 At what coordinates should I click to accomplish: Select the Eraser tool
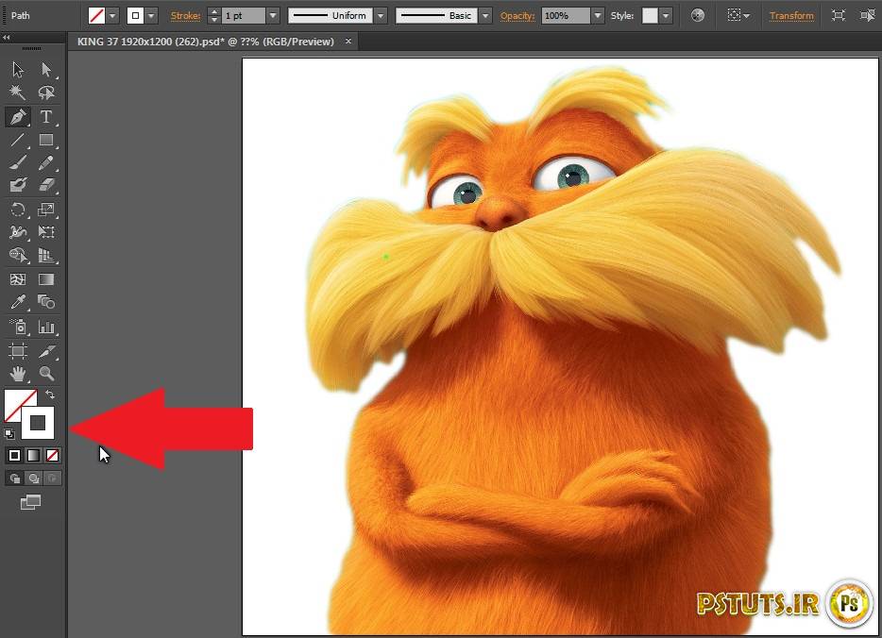point(46,185)
